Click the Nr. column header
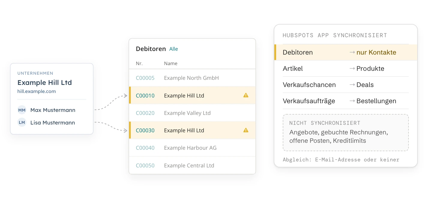Image resolution: width=431 pixels, height=216 pixels. (x=139, y=63)
